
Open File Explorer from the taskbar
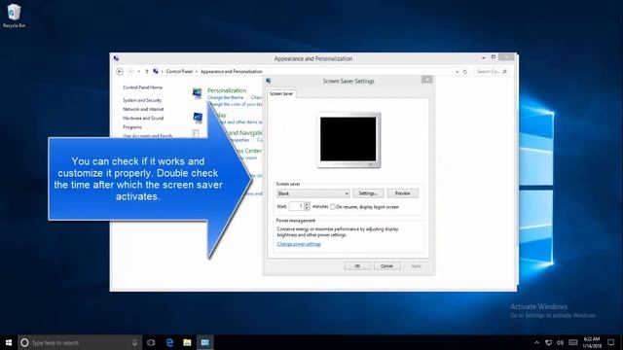187,342
